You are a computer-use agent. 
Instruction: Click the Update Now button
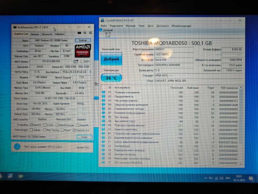pyautogui.click(x=83, y=147)
